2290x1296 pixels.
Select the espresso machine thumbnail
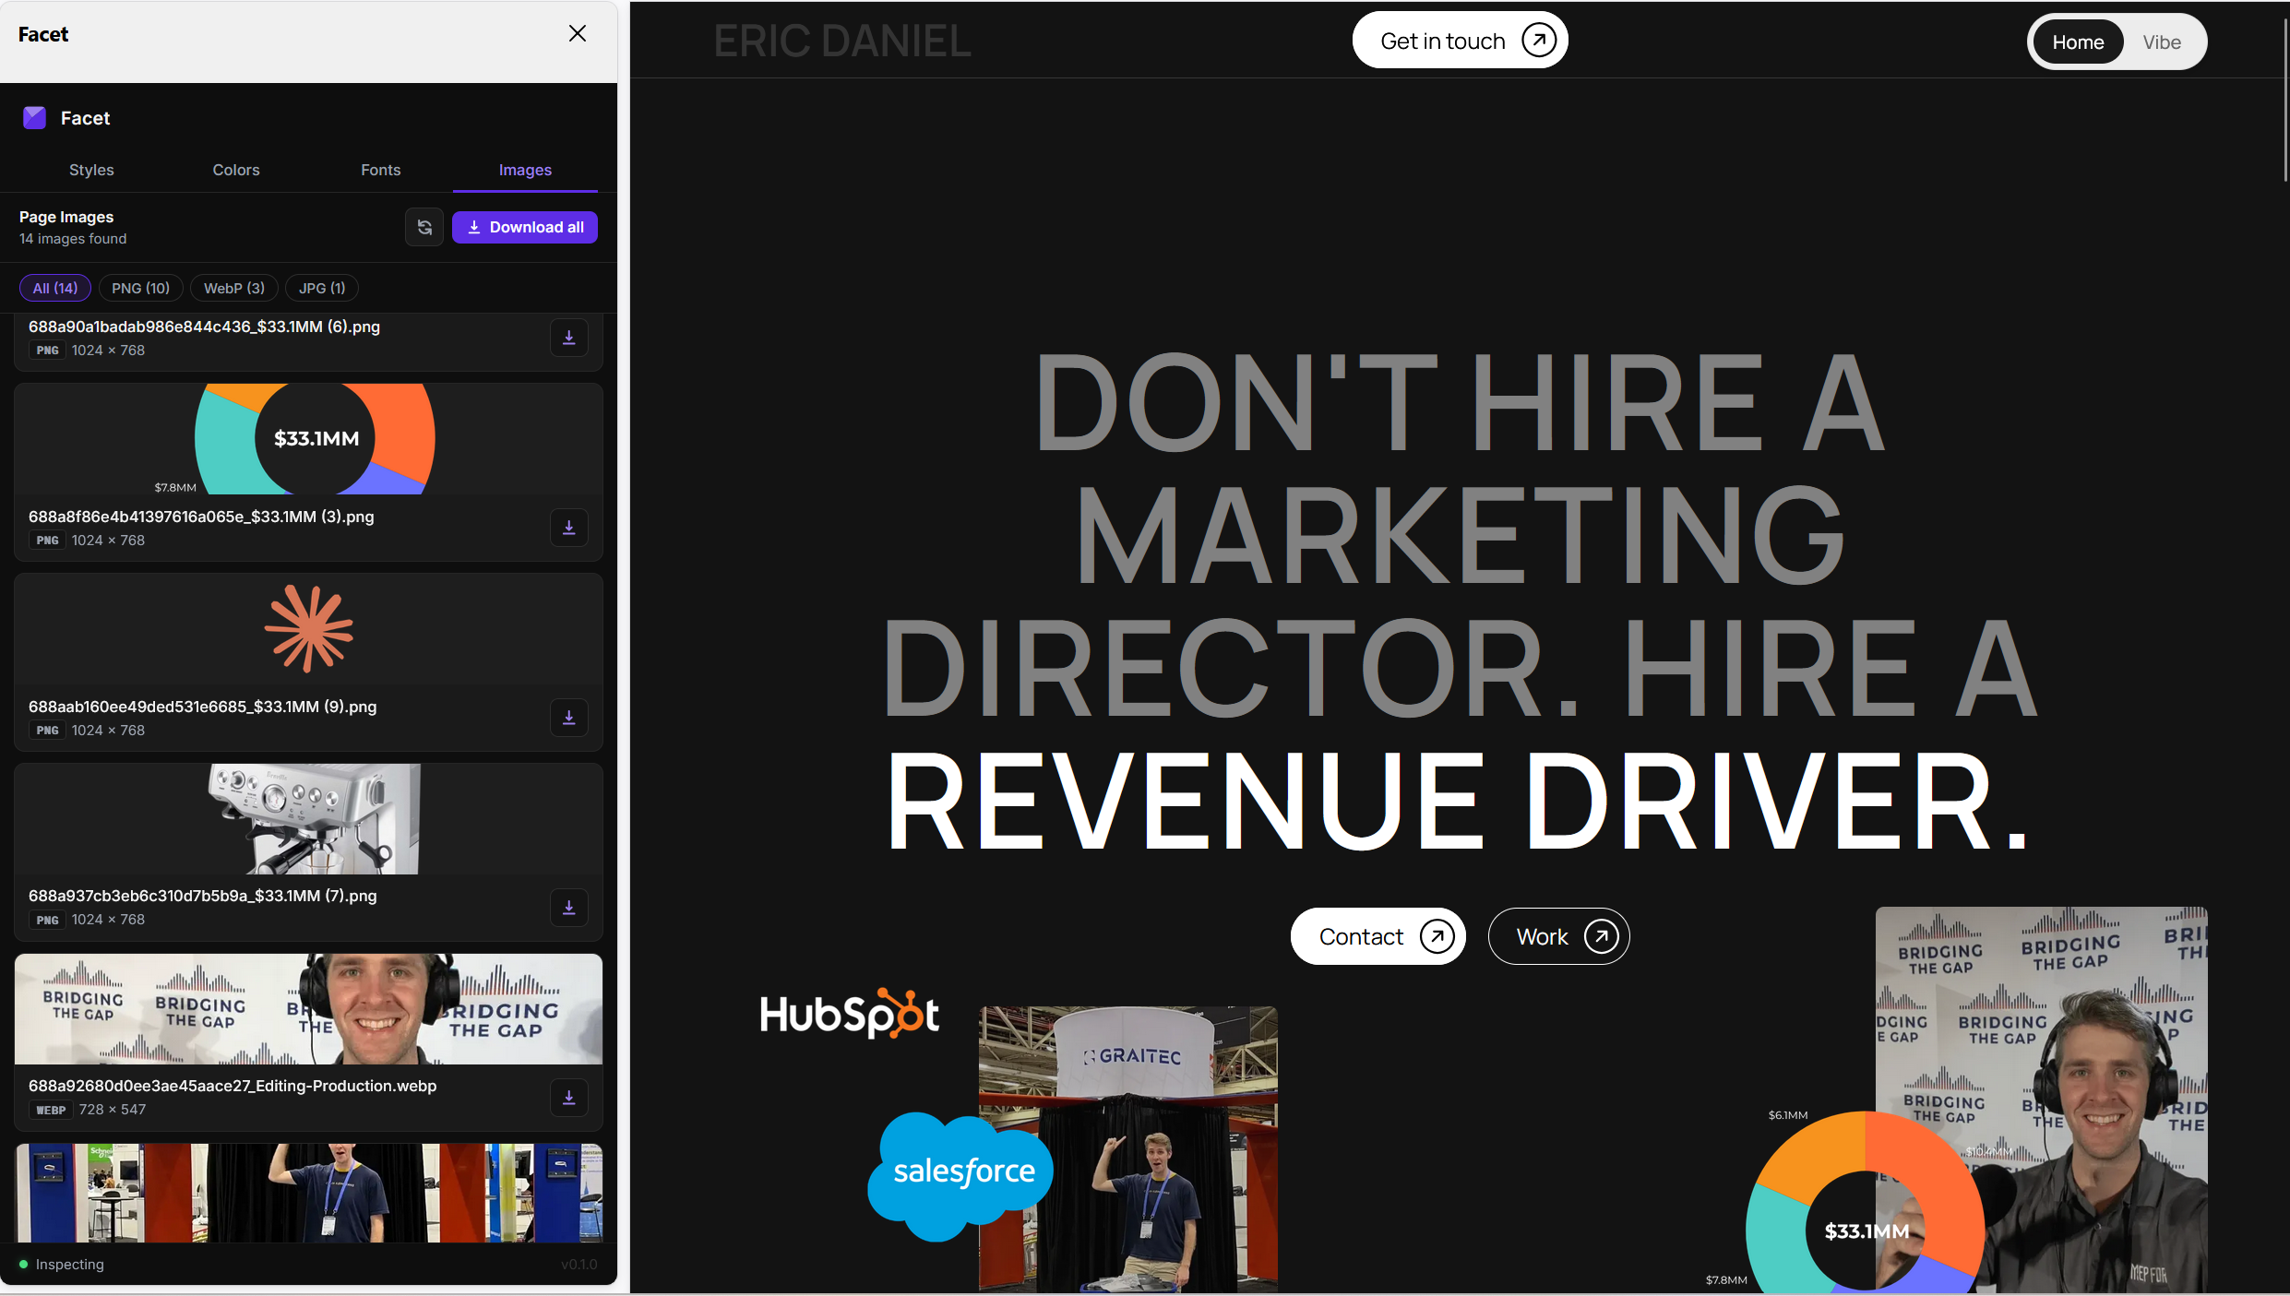314,819
